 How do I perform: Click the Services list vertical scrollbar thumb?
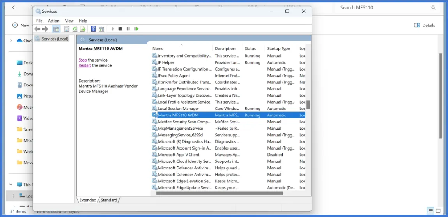pyautogui.click(x=308, y=104)
